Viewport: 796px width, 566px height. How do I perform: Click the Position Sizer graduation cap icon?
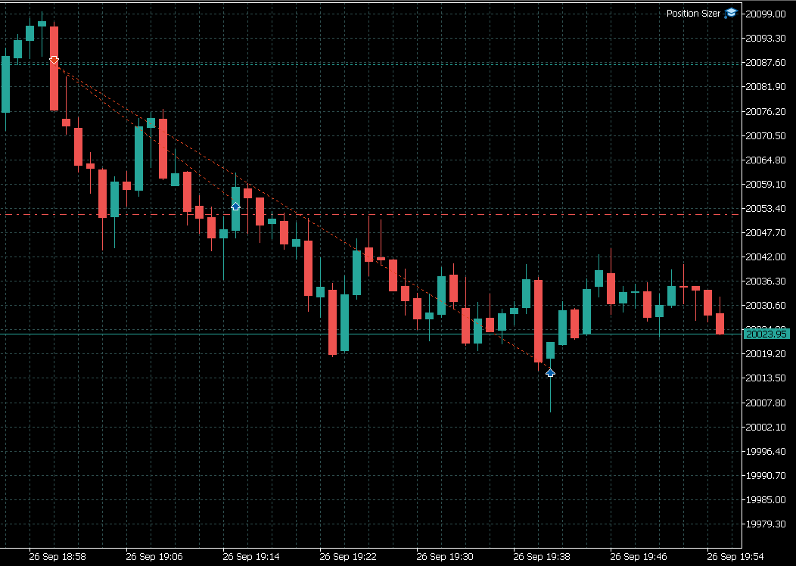pos(730,13)
